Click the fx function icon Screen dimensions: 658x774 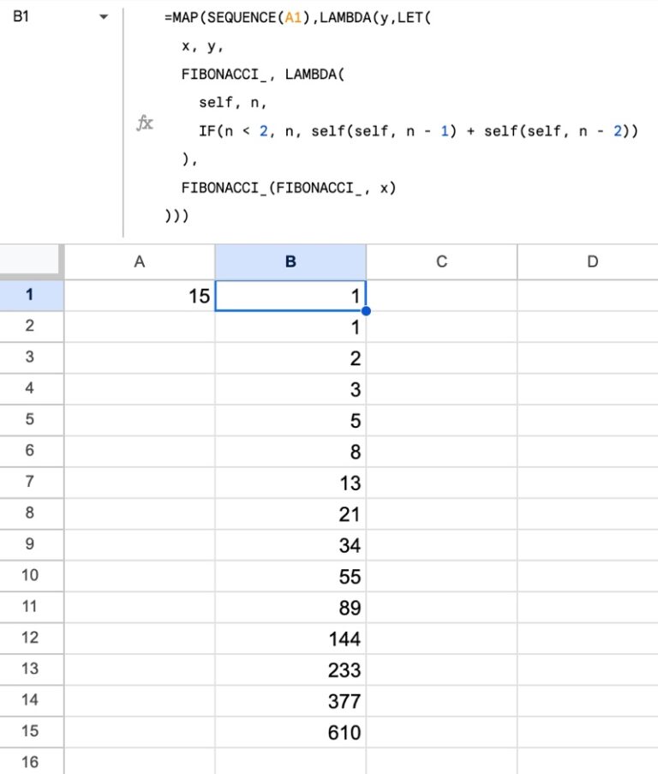coord(145,124)
